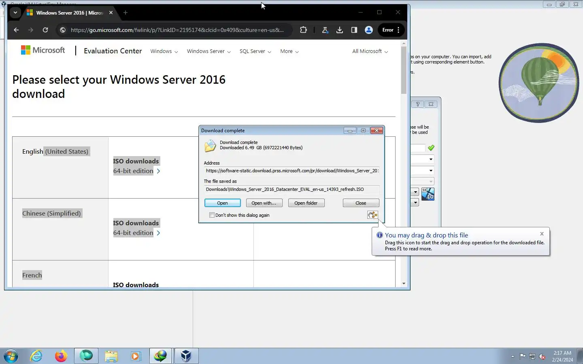Image resolution: width=583 pixels, height=364 pixels.
Task: Click Action Center flag tray icon
Action: click(x=523, y=356)
